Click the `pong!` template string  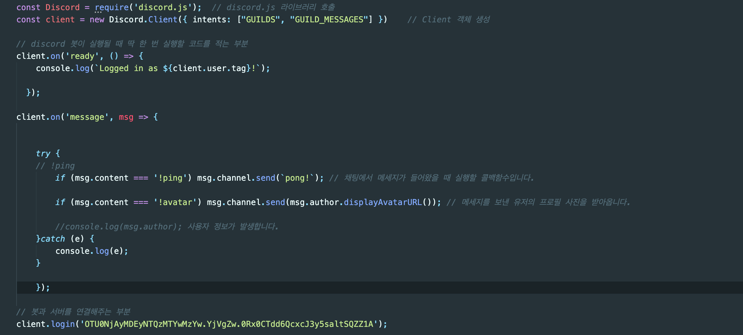point(297,178)
